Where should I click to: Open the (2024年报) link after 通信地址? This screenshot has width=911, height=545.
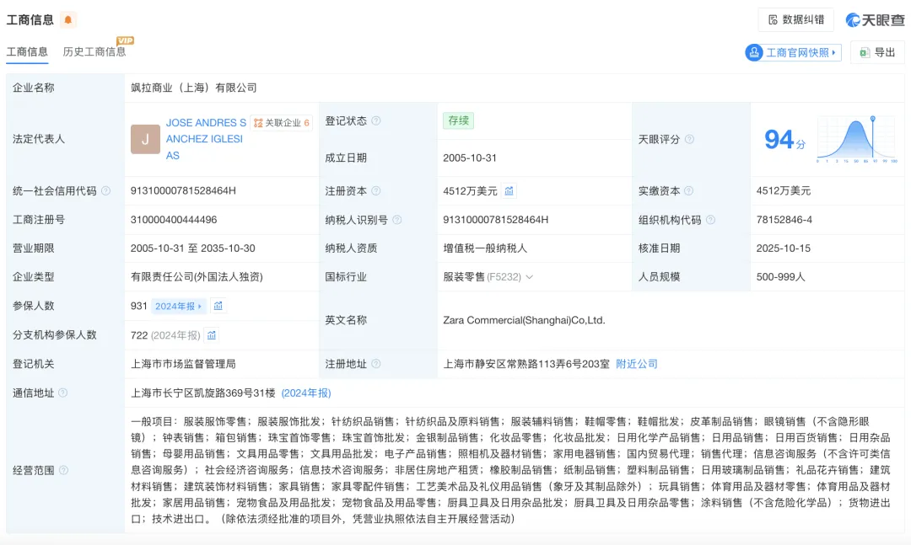[x=306, y=393]
